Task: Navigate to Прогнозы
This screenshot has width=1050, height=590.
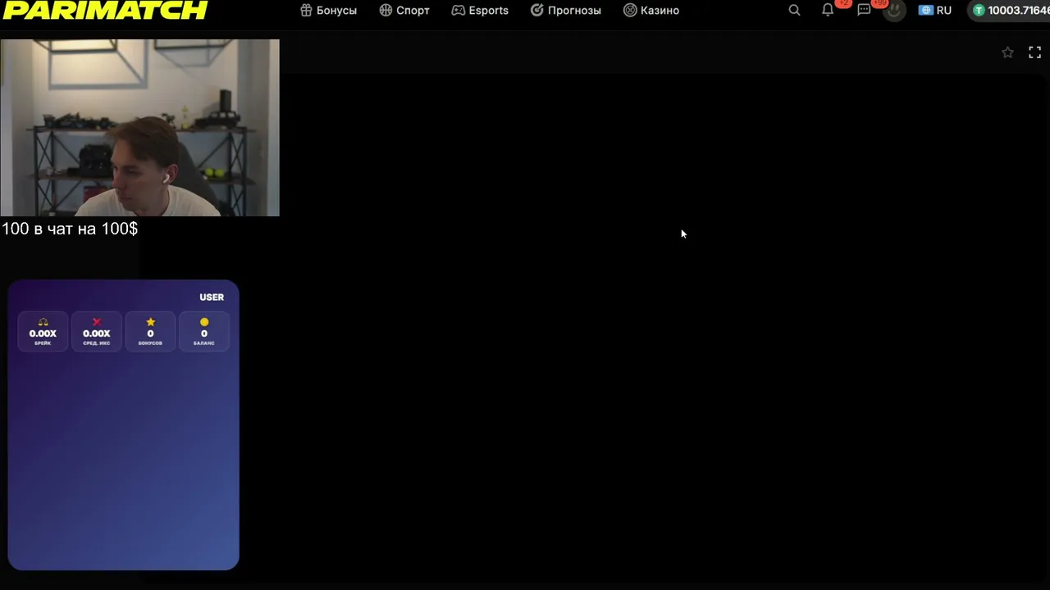Action: [566, 11]
